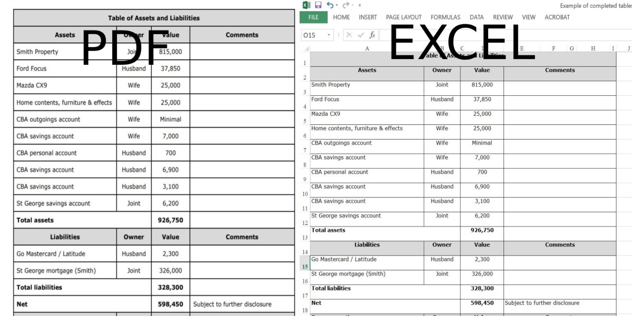Save the workbook with the floppy disk icon

[x=318, y=5]
